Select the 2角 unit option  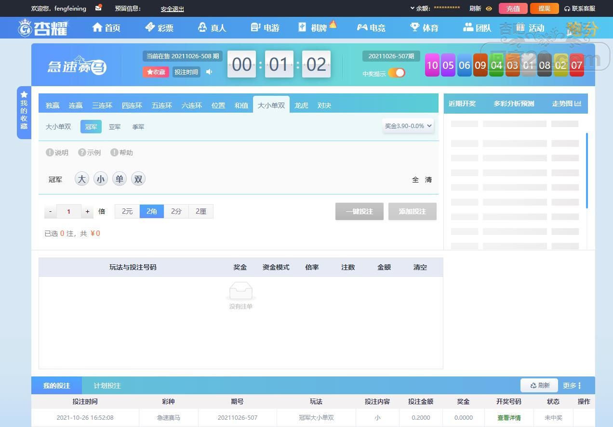[152, 211]
